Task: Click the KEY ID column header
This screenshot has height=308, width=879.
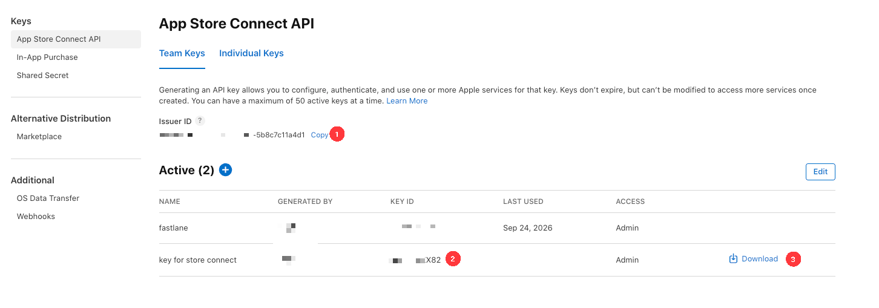Action: click(402, 202)
